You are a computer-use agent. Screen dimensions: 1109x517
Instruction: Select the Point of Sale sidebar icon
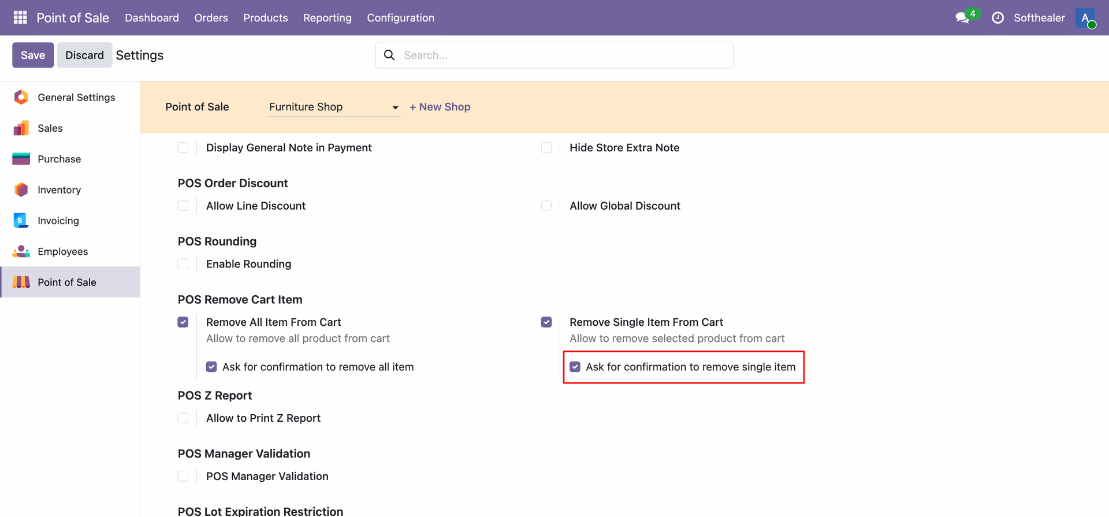[x=21, y=282]
